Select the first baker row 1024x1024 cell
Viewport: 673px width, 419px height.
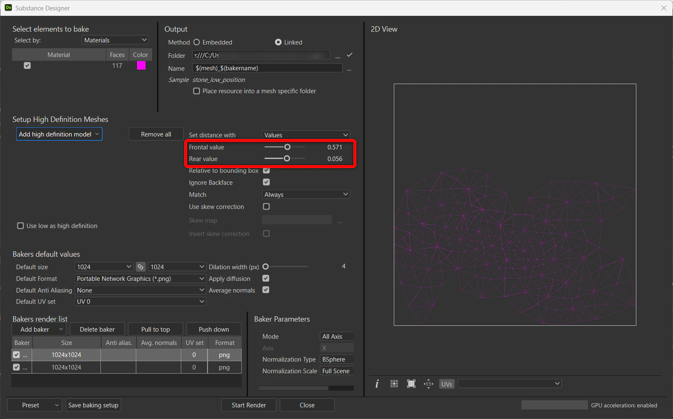click(x=67, y=355)
